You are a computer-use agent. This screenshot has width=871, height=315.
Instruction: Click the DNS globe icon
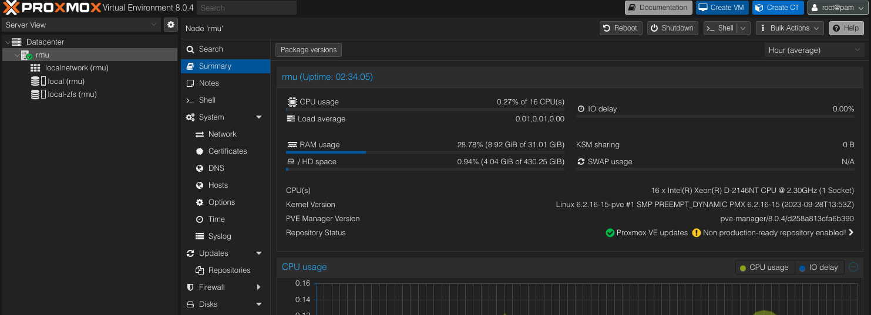tap(200, 168)
